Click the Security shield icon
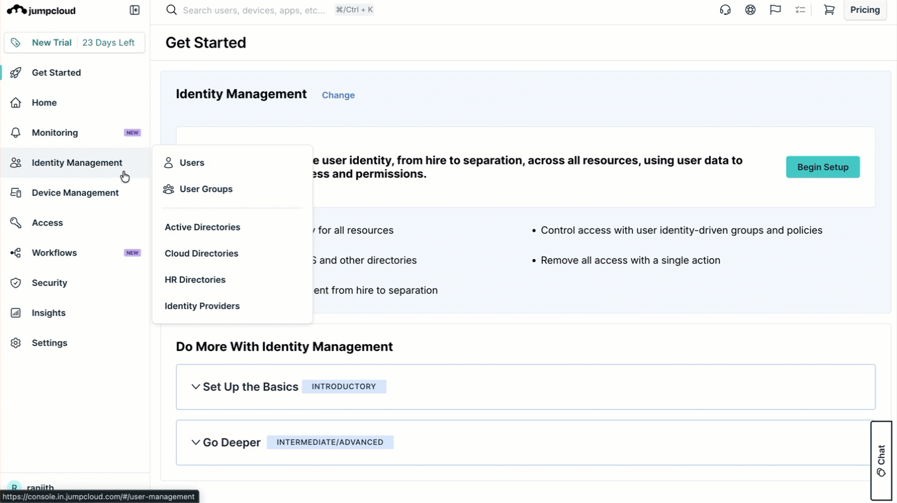The height and width of the screenshot is (503, 897). [16, 283]
